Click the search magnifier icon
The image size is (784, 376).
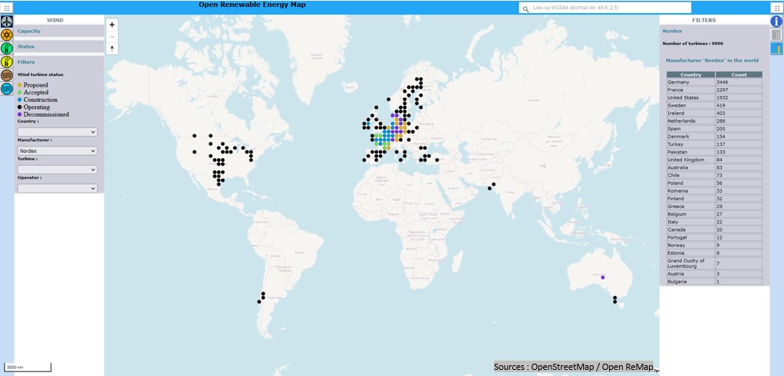click(525, 9)
